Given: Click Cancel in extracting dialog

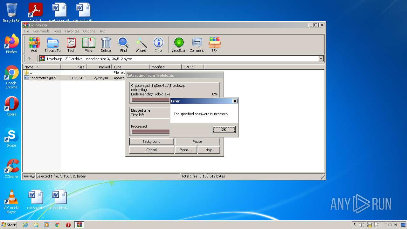Looking at the screenshot, I should coord(152,150).
